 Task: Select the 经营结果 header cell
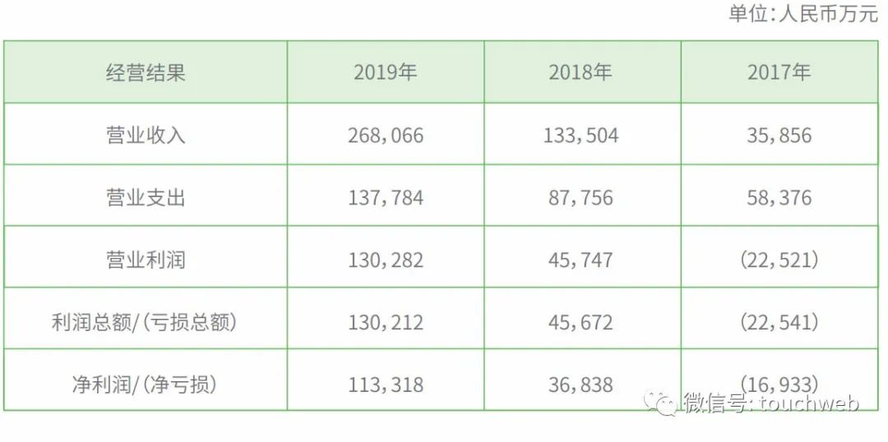[146, 72]
